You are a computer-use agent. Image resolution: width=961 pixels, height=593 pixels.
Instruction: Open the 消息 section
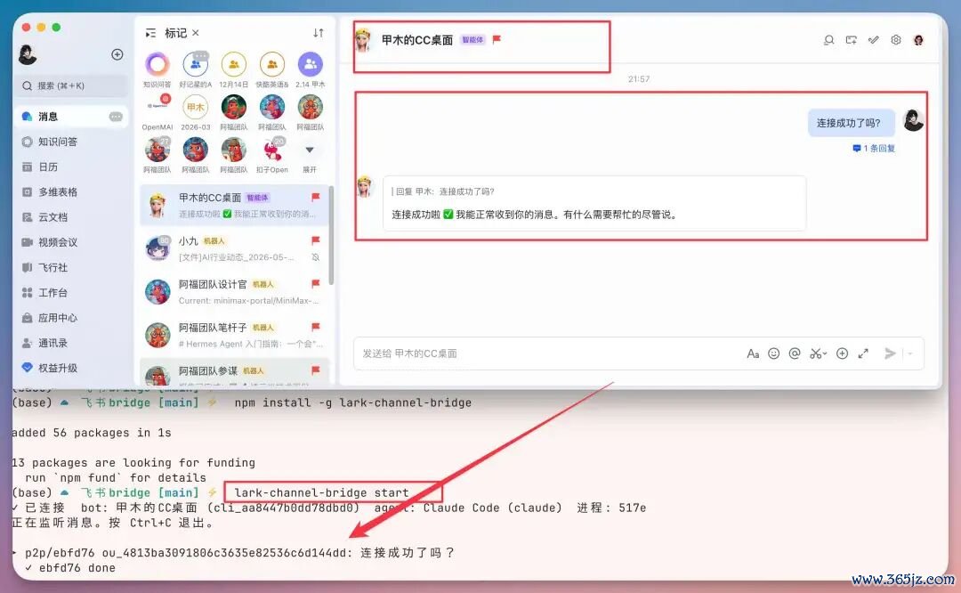pyautogui.click(x=71, y=117)
